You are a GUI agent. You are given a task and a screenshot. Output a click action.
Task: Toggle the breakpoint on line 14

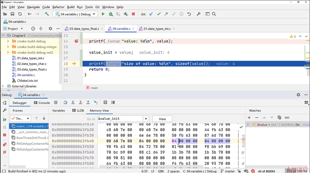pyautogui.click(x=76, y=41)
